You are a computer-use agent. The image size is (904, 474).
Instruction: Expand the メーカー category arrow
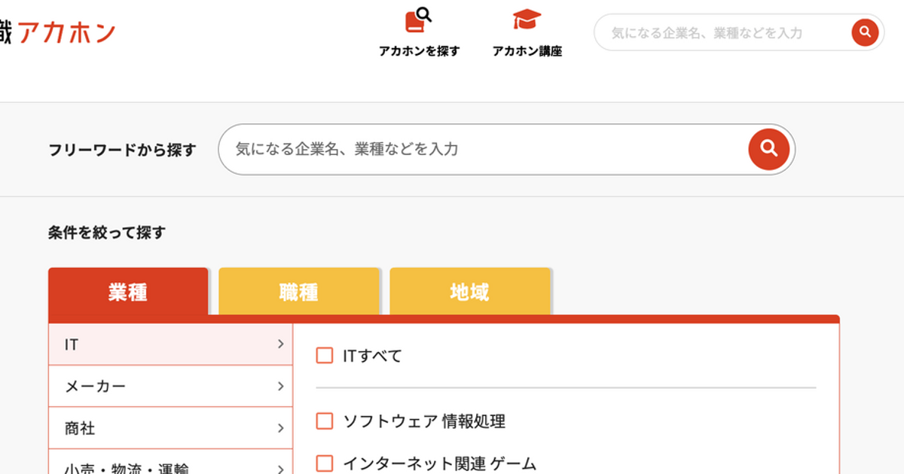click(280, 386)
